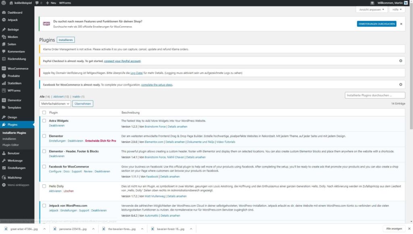Open menu arrow for panorama-235418 download
413x234 pixels.
tap(93, 229)
